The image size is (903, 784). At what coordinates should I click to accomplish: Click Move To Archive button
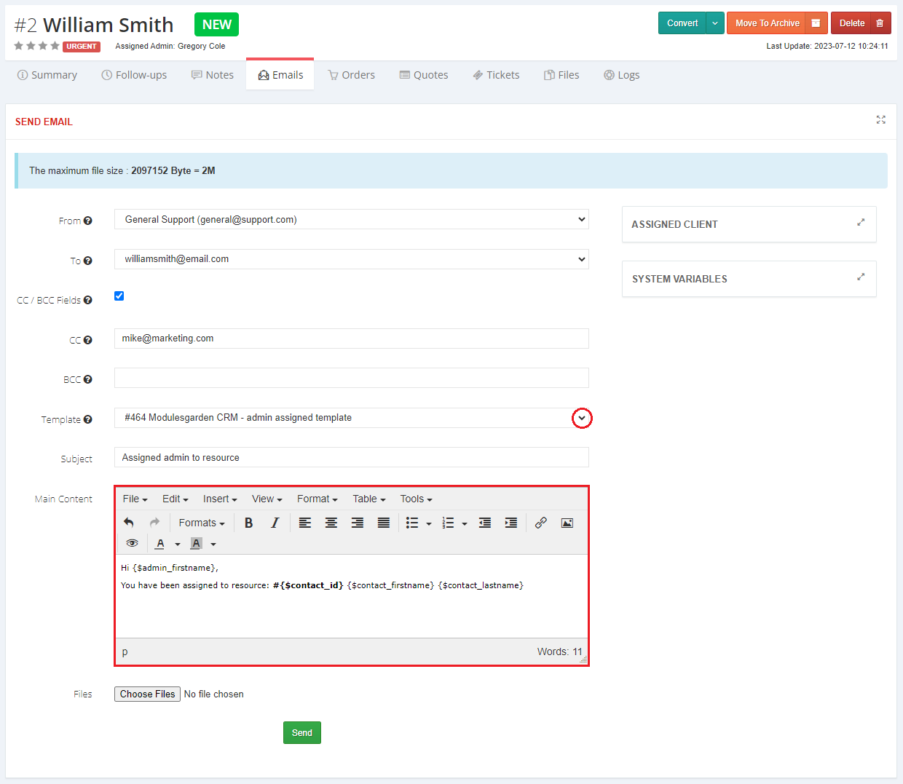tap(767, 23)
